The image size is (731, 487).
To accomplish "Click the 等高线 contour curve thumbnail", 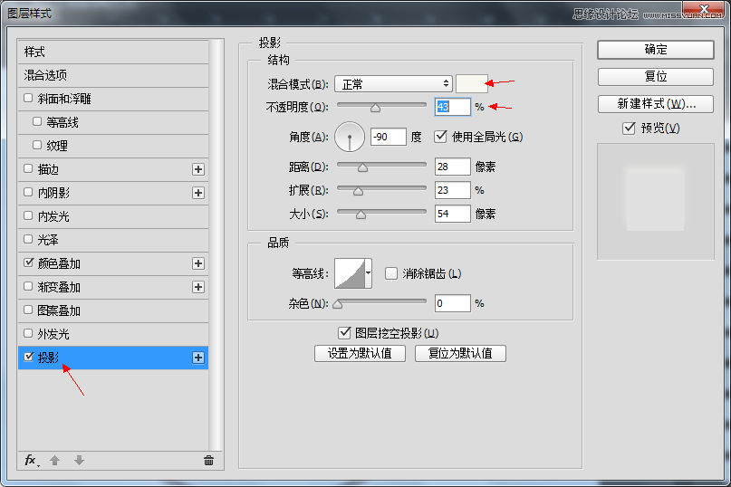I will click(350, 273).
